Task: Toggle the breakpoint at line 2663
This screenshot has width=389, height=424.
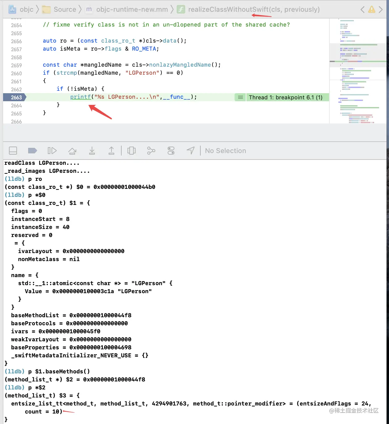Action: coord(15,98)
